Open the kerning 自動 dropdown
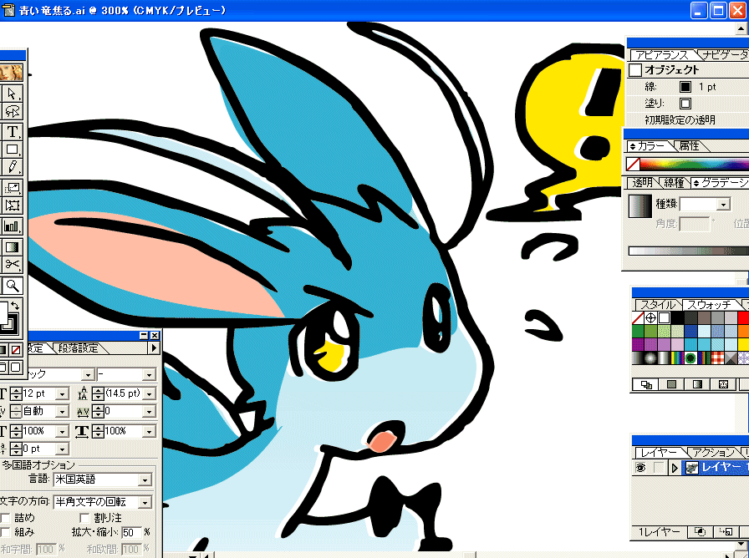Image resolution: width=749 pixels, height=558 pixels. pos(62,412)
